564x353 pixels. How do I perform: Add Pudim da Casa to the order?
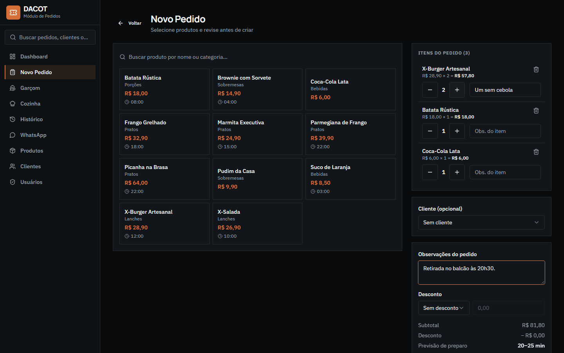pyautogui.click(x=257, y=179)
